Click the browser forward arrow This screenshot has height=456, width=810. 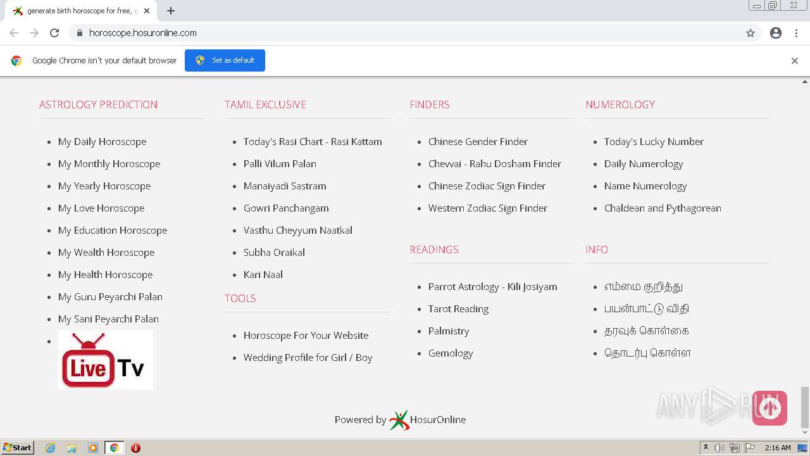pos(34,33)
